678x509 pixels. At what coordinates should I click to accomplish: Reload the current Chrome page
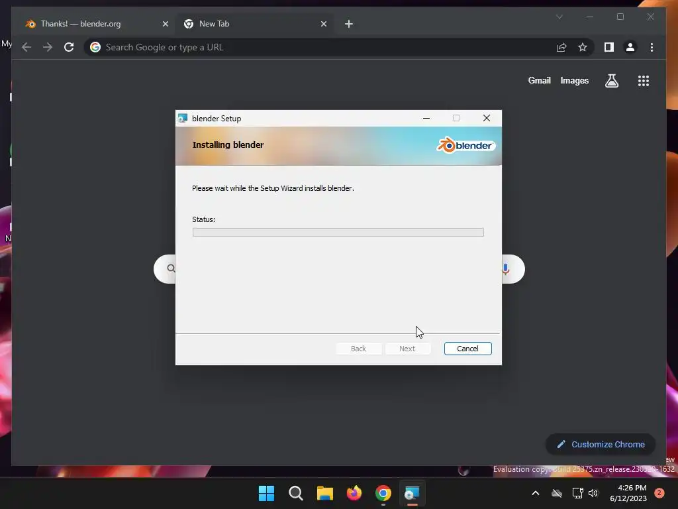pos(69,47)
